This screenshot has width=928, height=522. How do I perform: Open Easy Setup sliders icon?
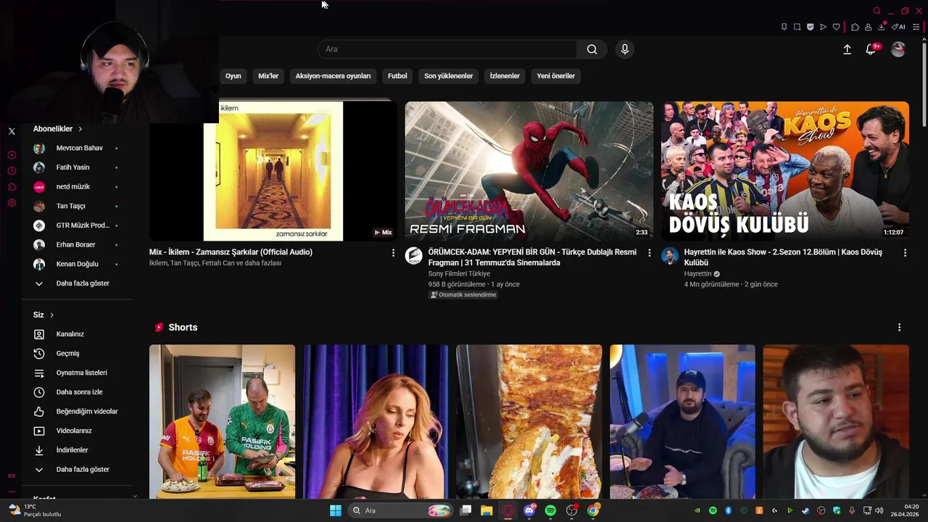[x=916, y=27]
